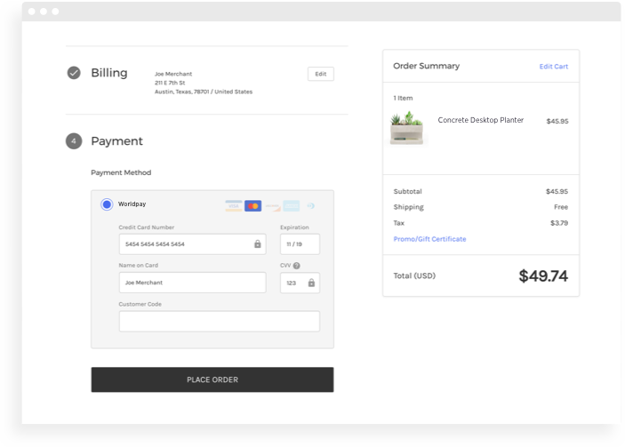This screenshot has height=447, width=625.
Task: Click the Concrete Desktop Planter product name
Action: (481, 120)
